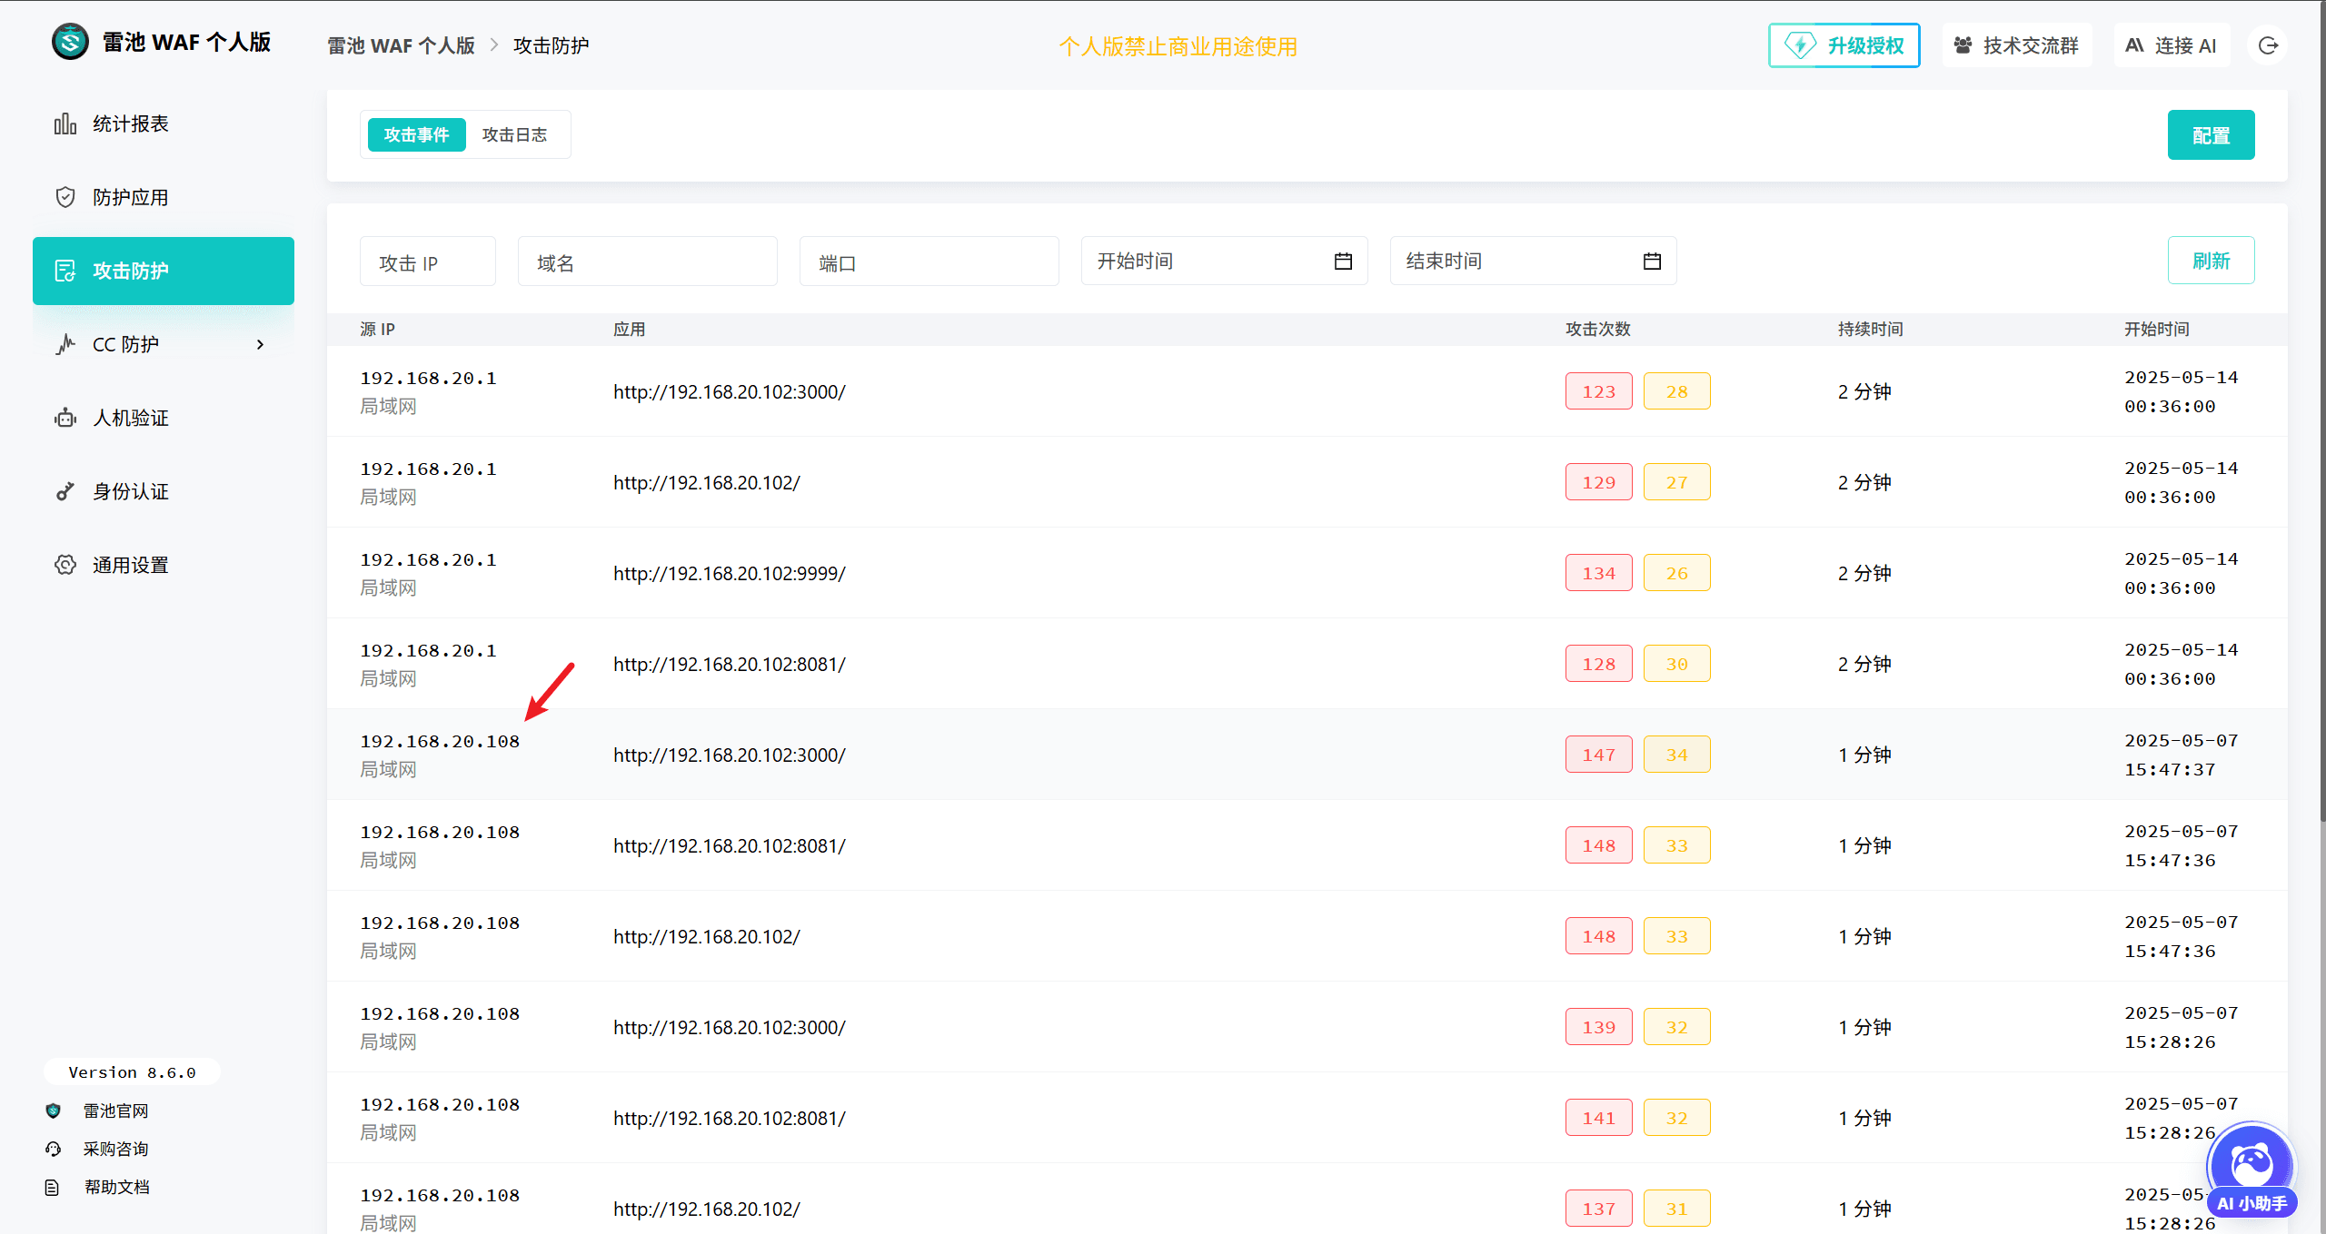Expand the CC 防护 submenu chevron
This screenshot has height=1234, width=2326.
[260, 344]
